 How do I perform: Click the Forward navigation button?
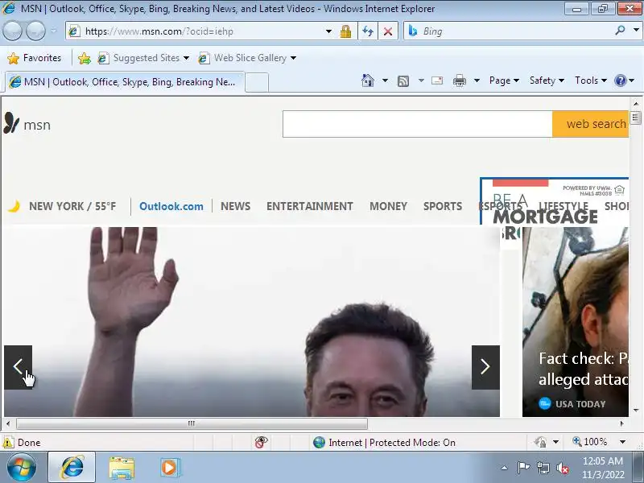pyautogui.click(x=35, y=31)
